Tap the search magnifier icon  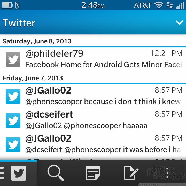[56, 173]
